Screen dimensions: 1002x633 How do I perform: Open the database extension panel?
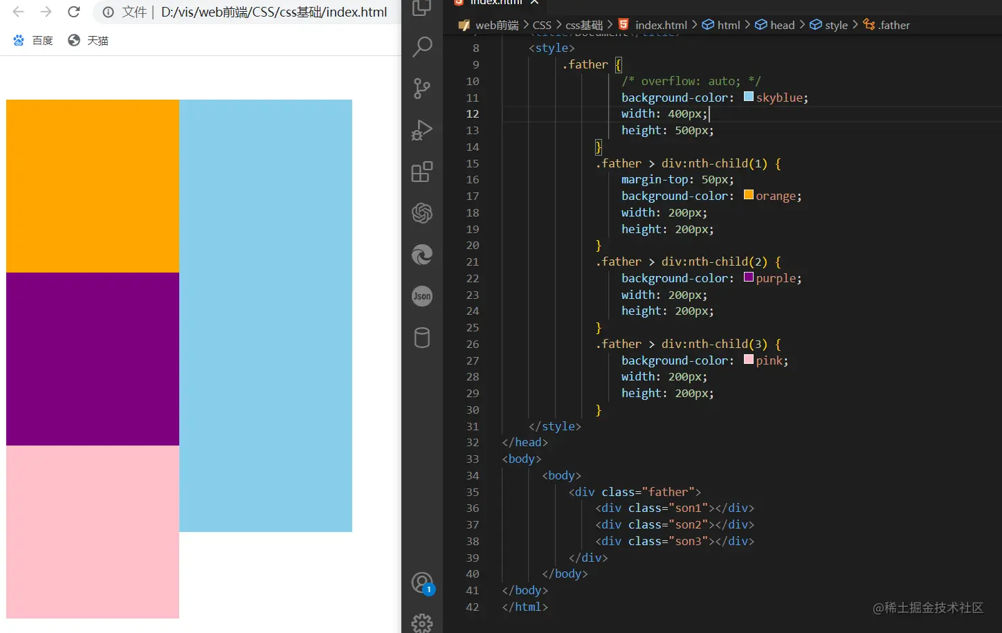pos(422,338)
